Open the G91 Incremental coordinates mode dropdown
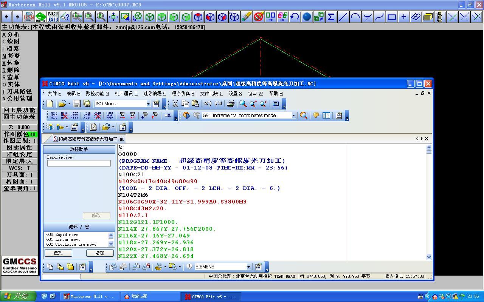Image resolution: width=484 pixels, height=302 pixels. 293,116
